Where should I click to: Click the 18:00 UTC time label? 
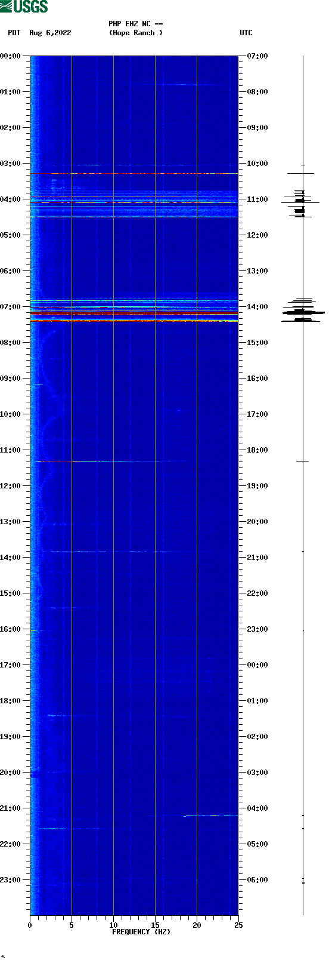(257, 450)
